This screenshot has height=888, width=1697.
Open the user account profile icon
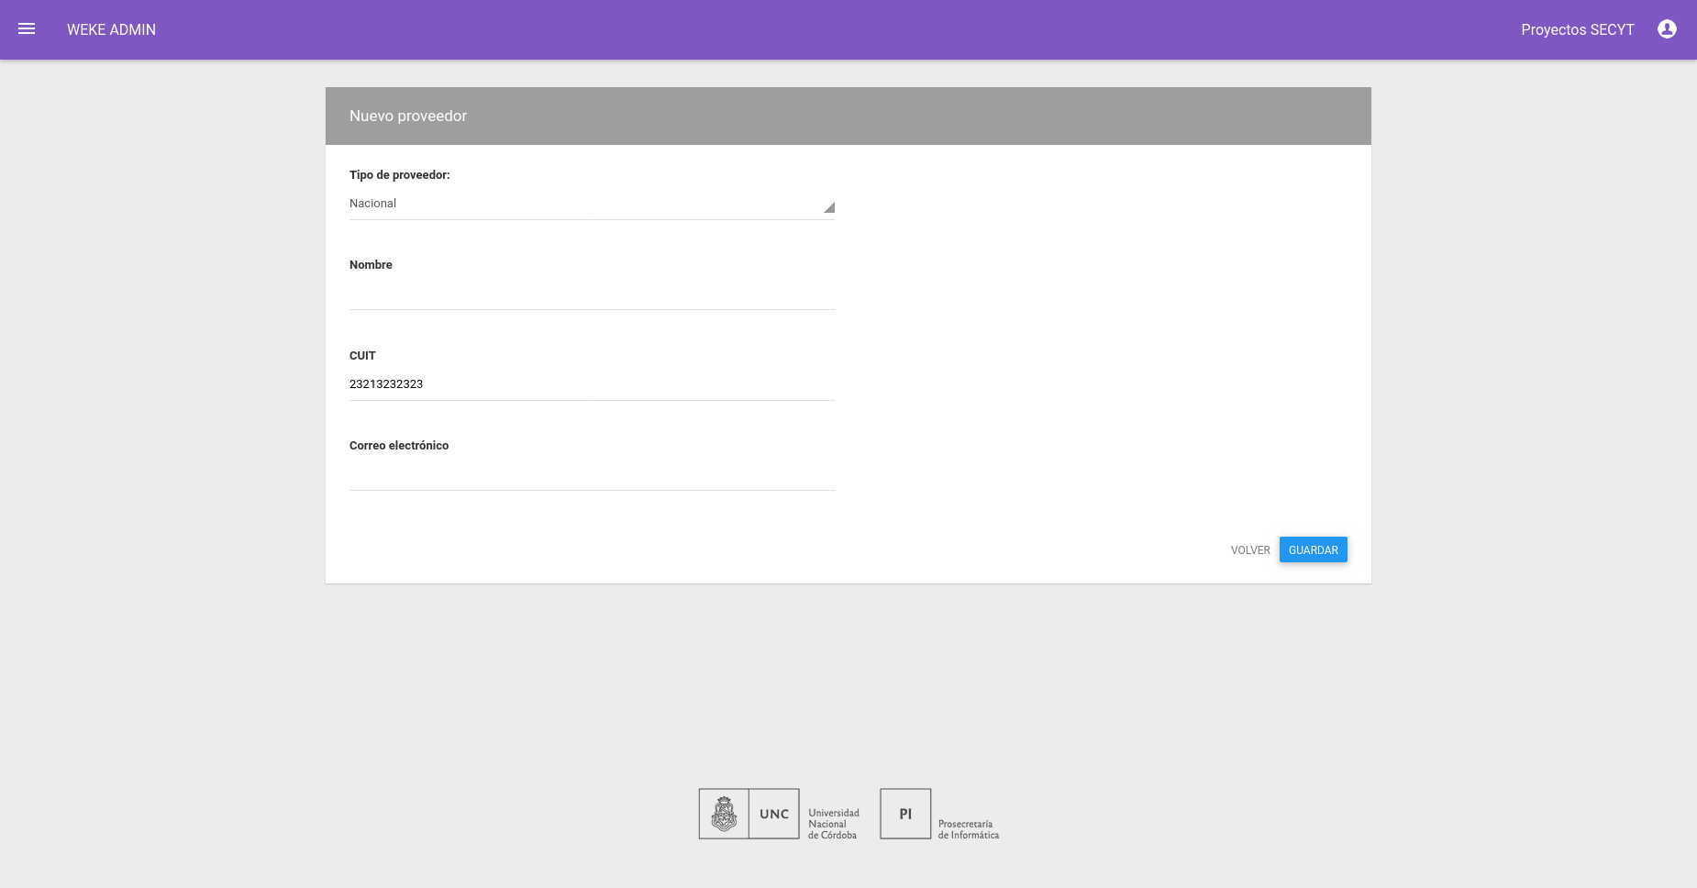1667,29
